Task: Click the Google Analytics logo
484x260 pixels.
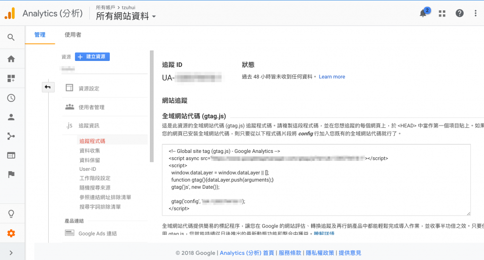Action: [10, 13]
